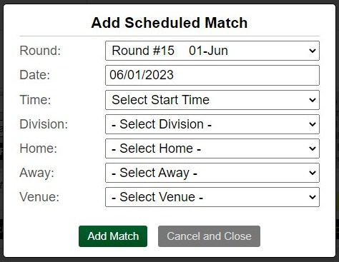
Task: Click the Venue: field label
Action: (39, 197)
